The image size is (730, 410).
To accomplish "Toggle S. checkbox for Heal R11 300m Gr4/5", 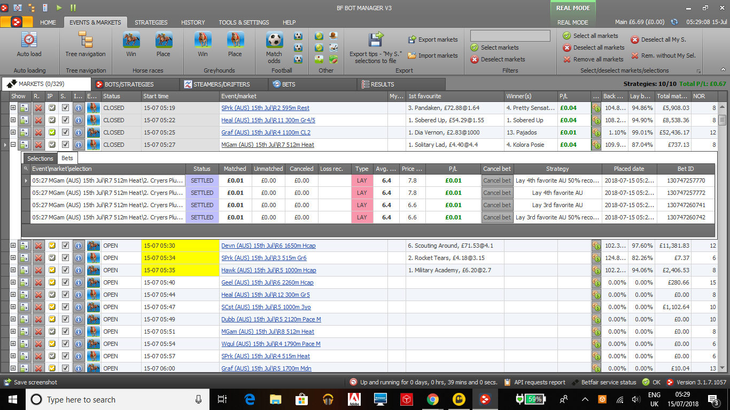I will pyautogui.click(x=65, y=120).
